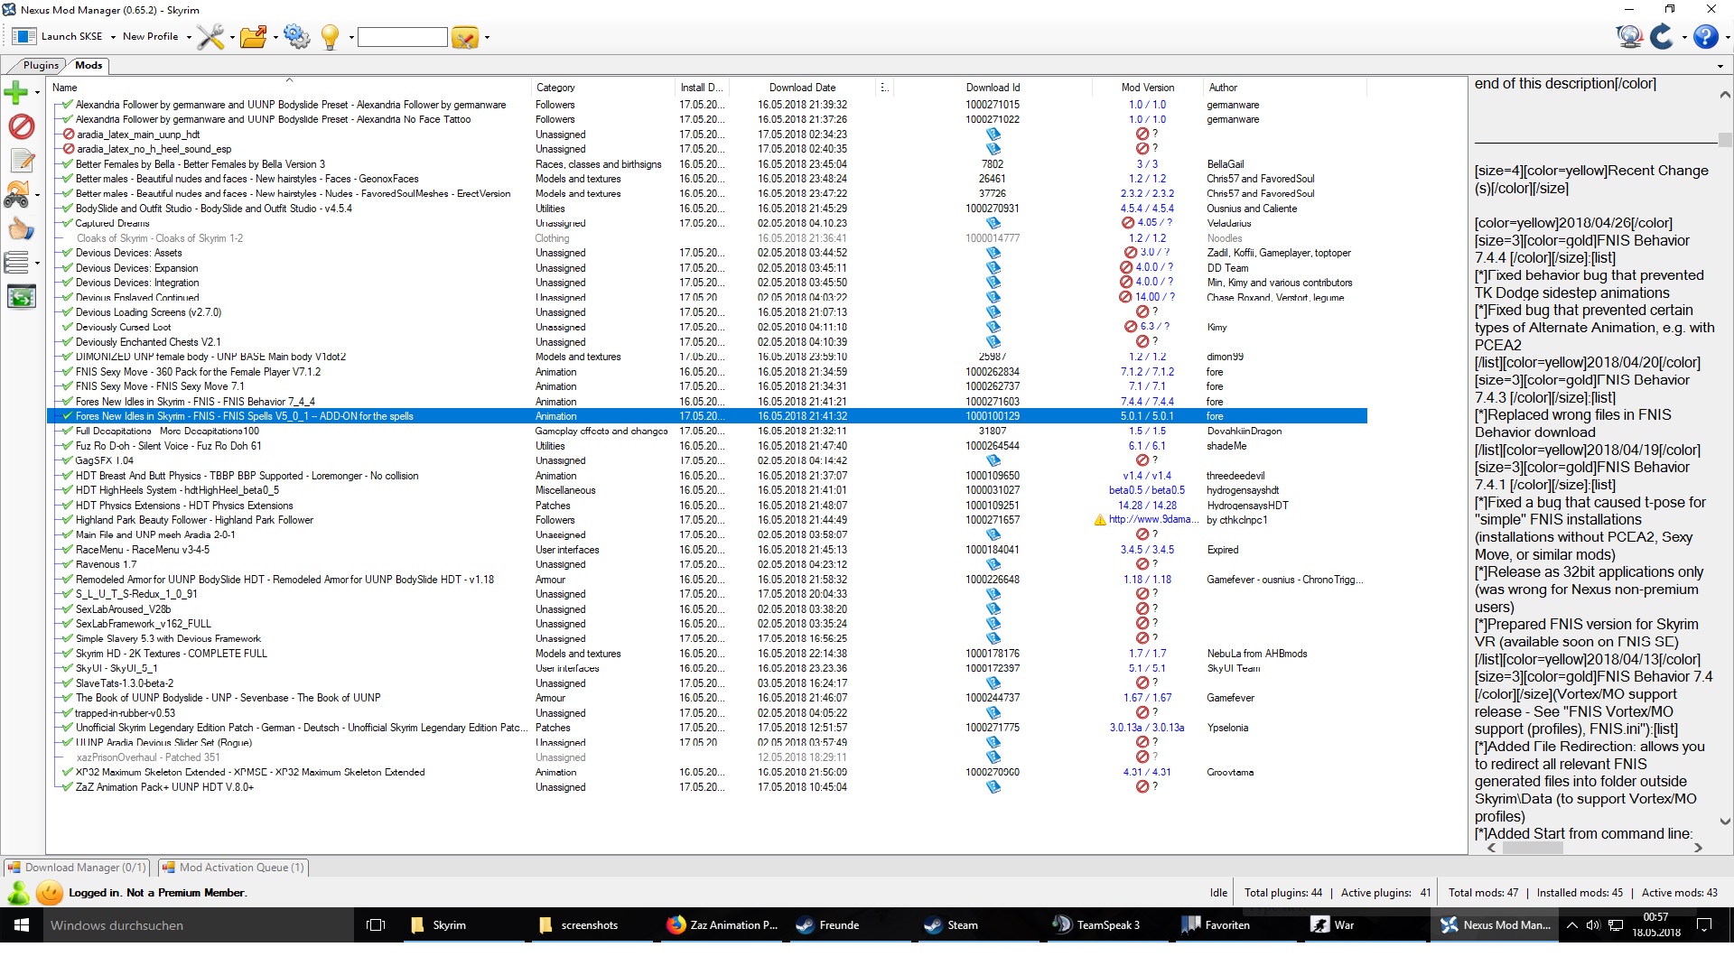Select the Mods tab

point(89,65)
